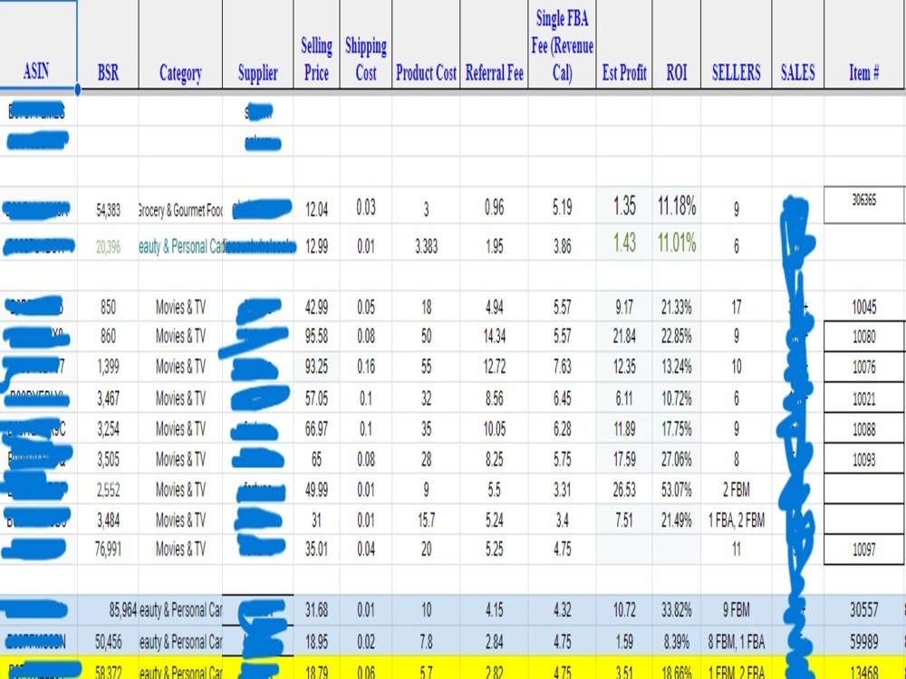Select referral fee cell 10.05

click(494, 428)
